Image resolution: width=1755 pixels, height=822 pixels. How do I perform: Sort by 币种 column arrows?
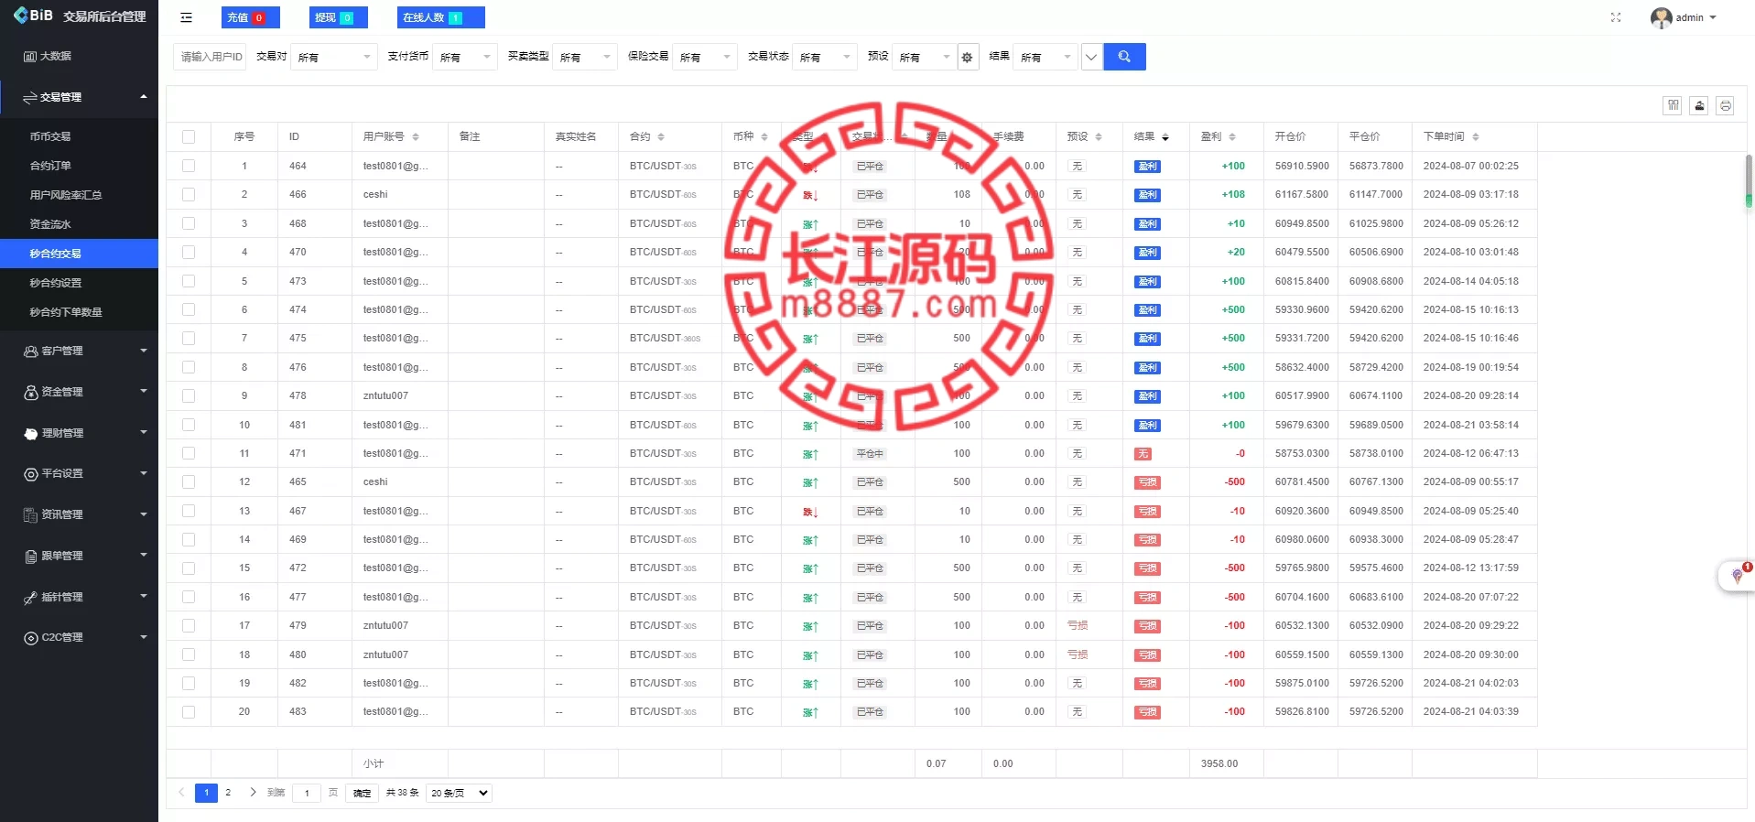764,136
